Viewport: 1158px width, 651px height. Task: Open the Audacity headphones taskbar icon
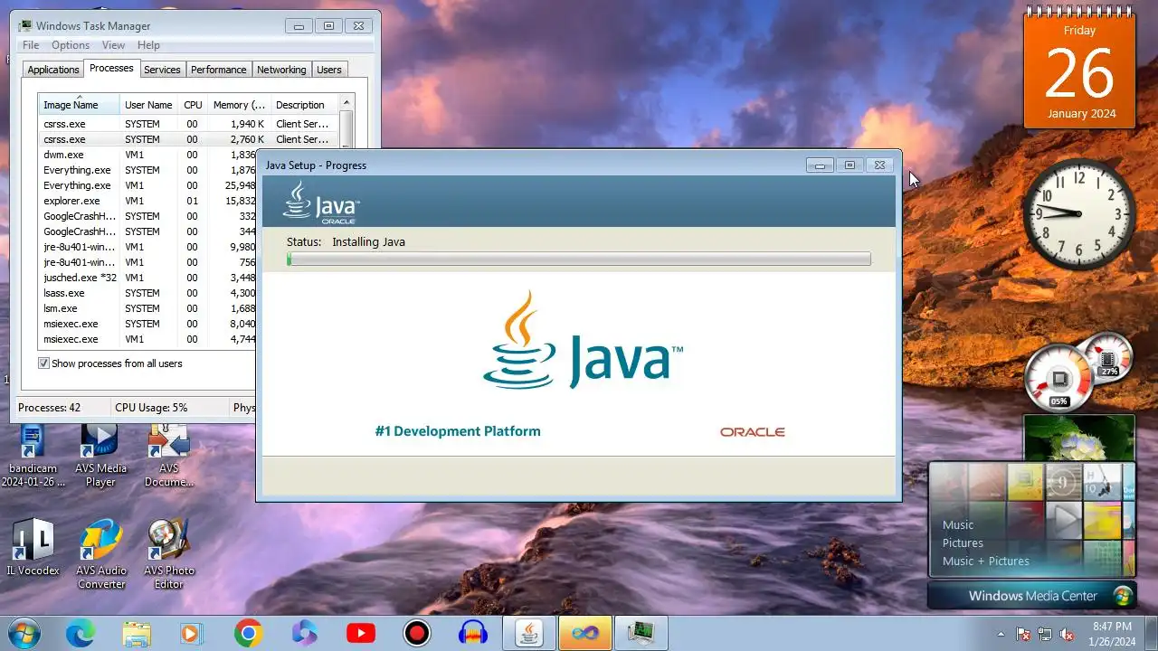[473, 633]
